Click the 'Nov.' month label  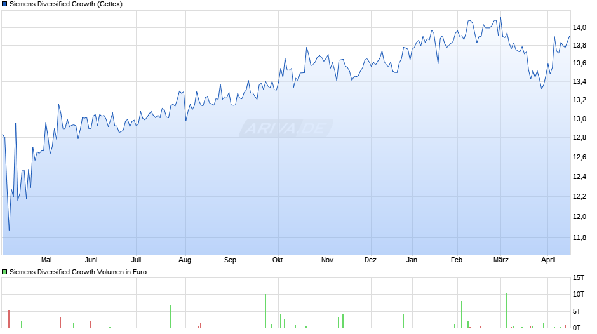pyautogui.click(x=328, y=260)
